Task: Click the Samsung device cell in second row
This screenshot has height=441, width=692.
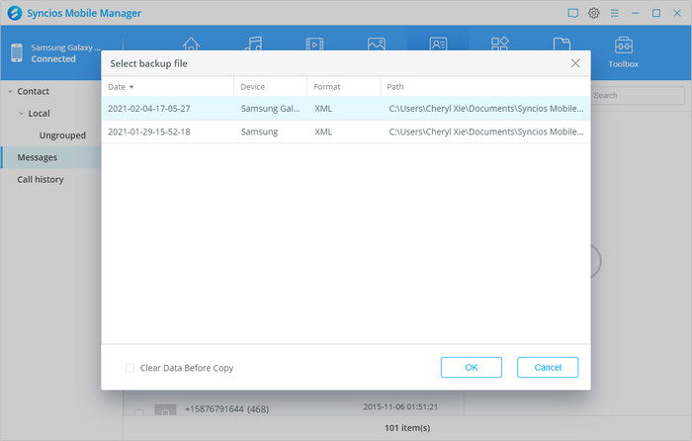Action: 259,132
